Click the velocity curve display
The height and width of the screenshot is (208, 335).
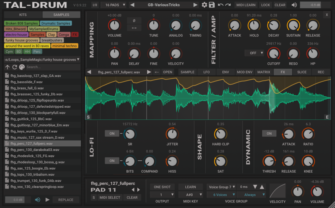(x=277, y=190)
